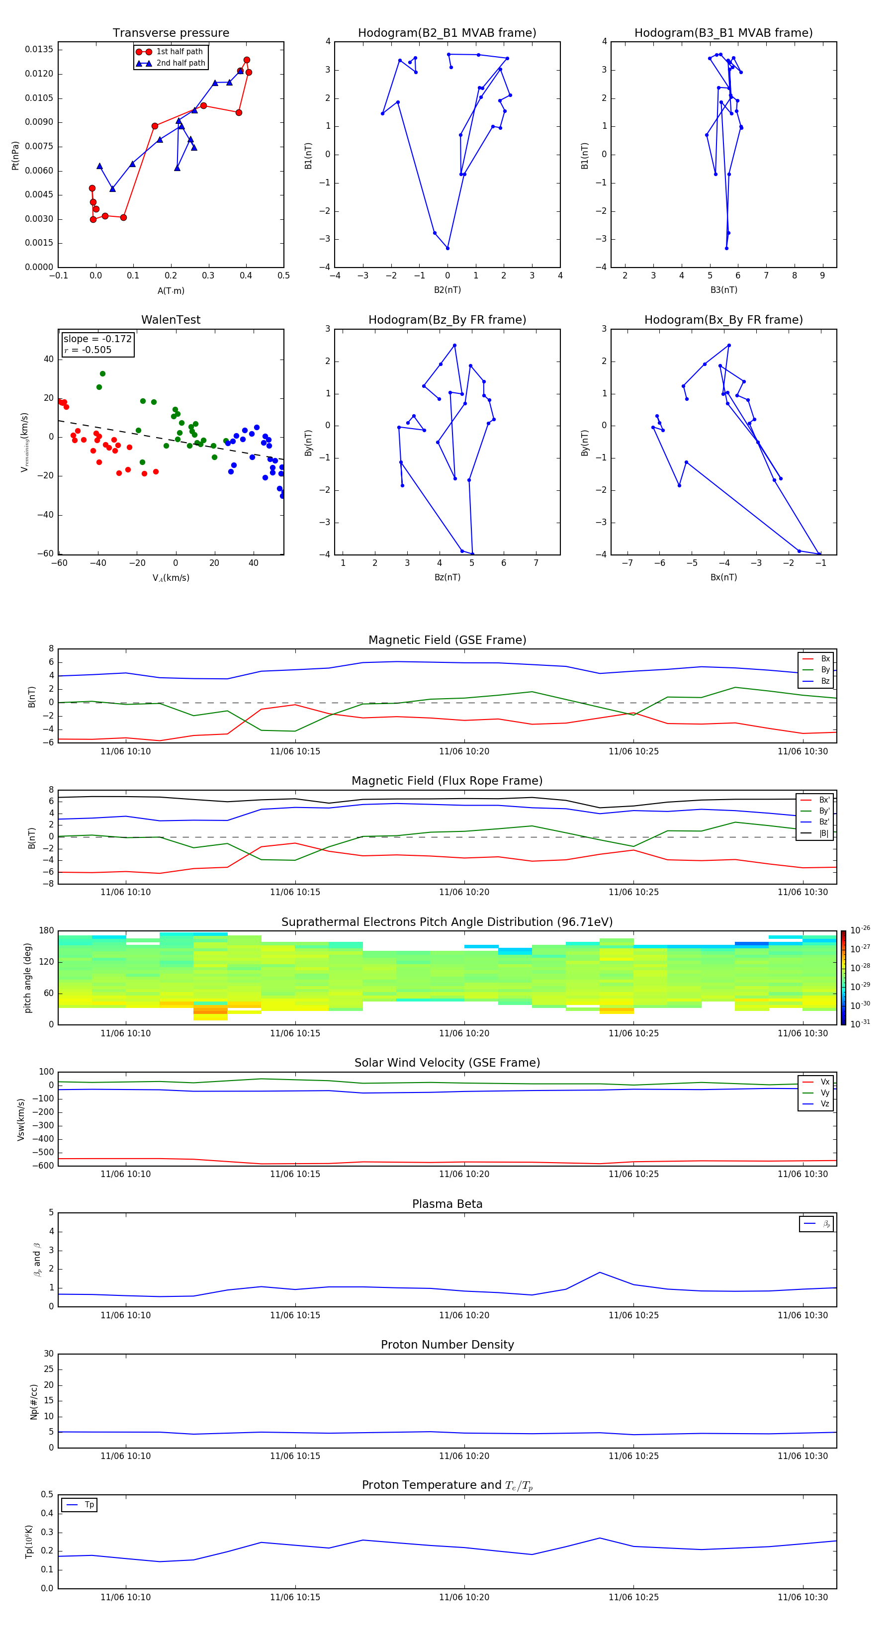Click "11/06 10:25" tick under pitch angle plot
The image size is (895, 1641).
tap(633, 1033)
